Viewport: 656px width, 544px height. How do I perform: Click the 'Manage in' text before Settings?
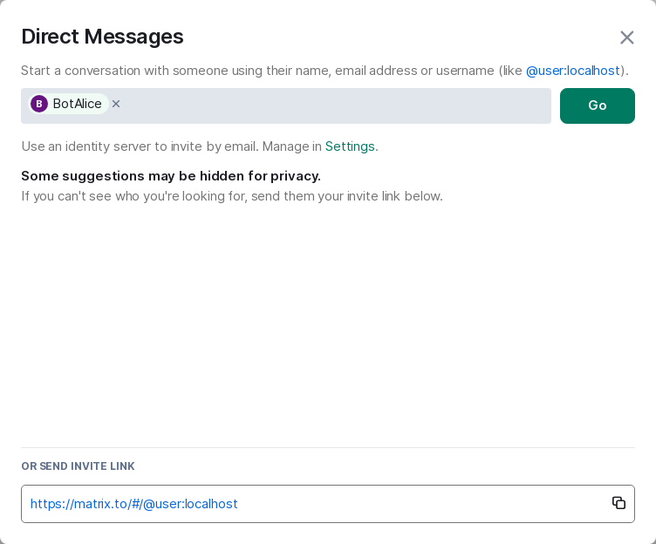tap(292, 146)
